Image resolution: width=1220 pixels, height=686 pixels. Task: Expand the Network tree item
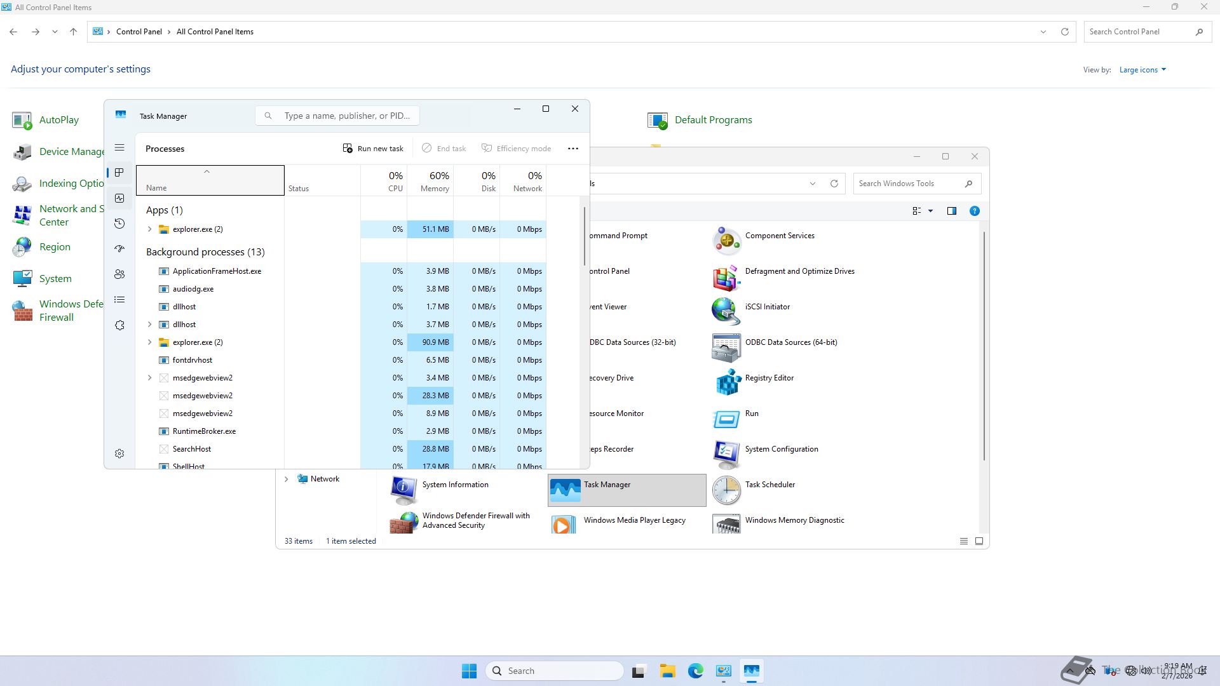point(286,479)
